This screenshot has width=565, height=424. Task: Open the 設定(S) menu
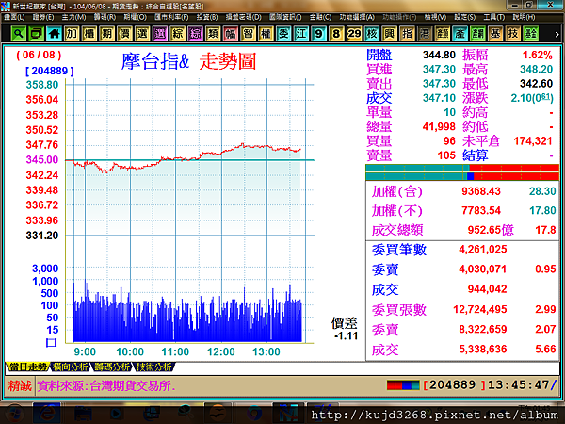465,17
